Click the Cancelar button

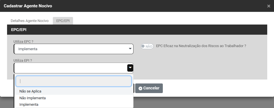(x=149, y=88)
